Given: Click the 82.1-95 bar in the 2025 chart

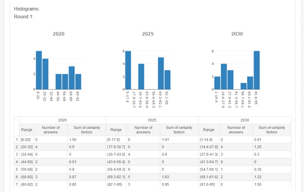Looking at the screenshot, I should click(167, 80).
